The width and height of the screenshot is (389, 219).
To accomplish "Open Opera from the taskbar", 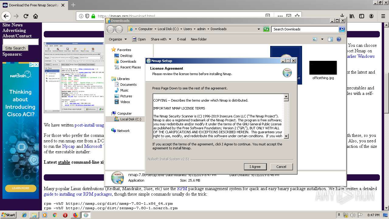I will click(65, 215).
